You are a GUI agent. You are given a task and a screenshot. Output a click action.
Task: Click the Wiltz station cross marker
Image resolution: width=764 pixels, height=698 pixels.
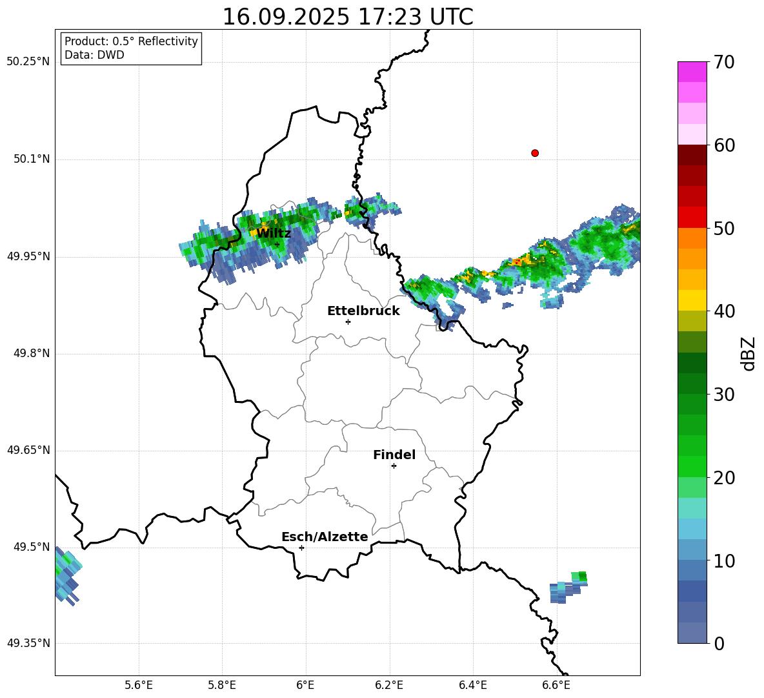point(277,244)
